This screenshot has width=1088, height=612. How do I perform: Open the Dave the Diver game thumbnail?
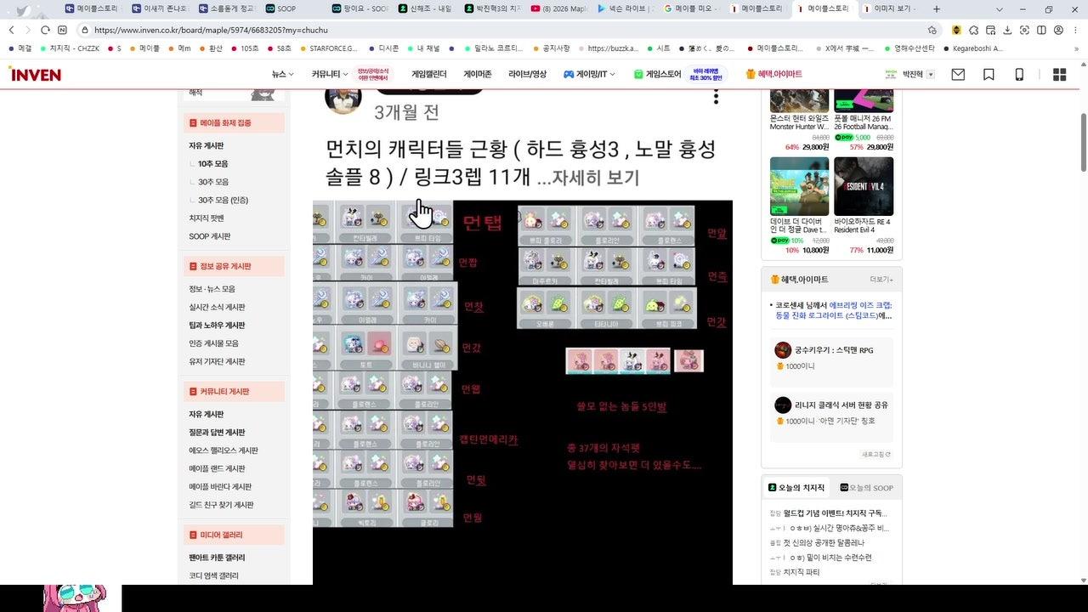click(x=799, y=186)
